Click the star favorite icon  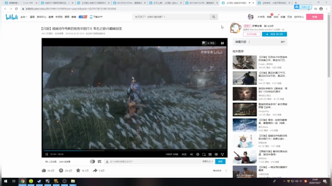[78, 170]
